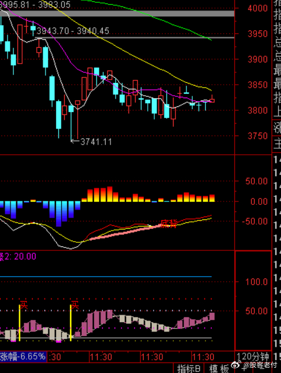Click the wide gray gap band near 4000
The height and width of the screenshot is (373, 281).
click(117, 13)
